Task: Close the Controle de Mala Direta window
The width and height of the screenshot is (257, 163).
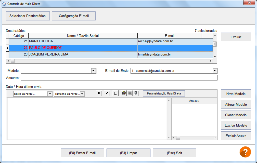Action: [249, 3]
